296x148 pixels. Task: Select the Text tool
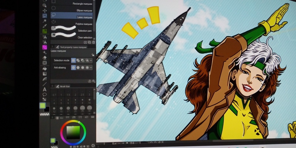tap(45, 89)
